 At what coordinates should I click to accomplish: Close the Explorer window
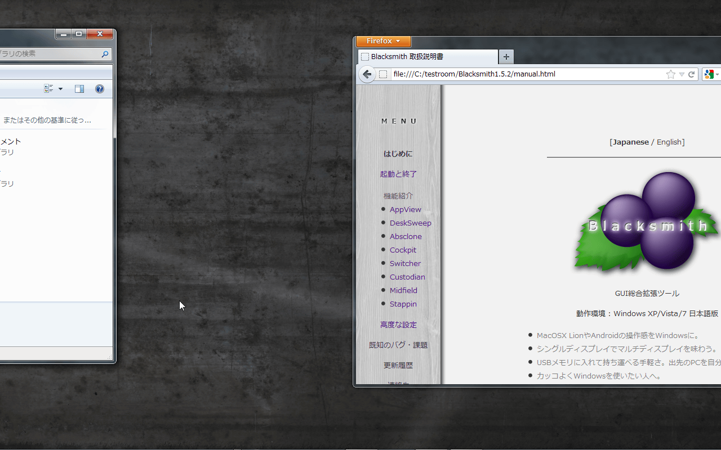100,34
